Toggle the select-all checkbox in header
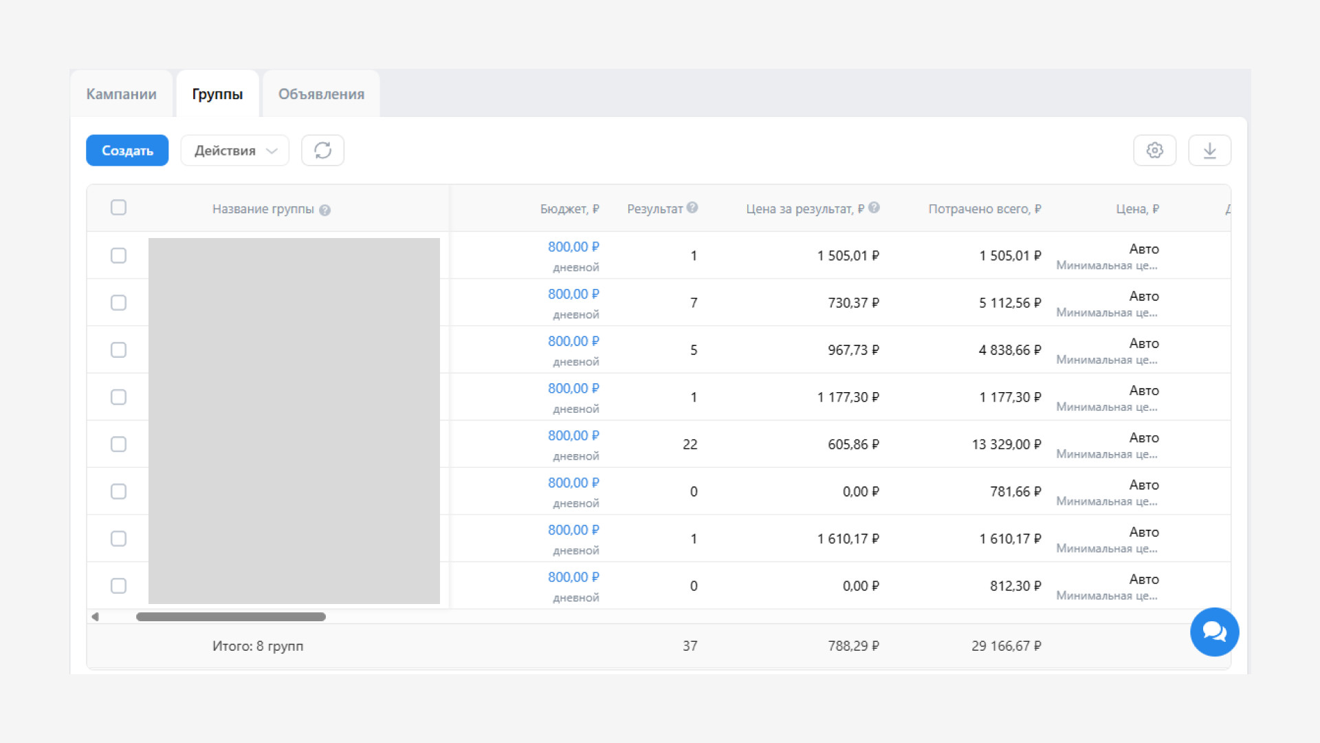 (x=118, y=207)
